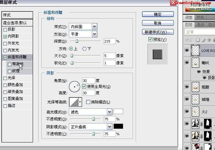Expand the 方法 technique dropdown
This screenshot has width=215, height=150.
(x=94, y=34)
